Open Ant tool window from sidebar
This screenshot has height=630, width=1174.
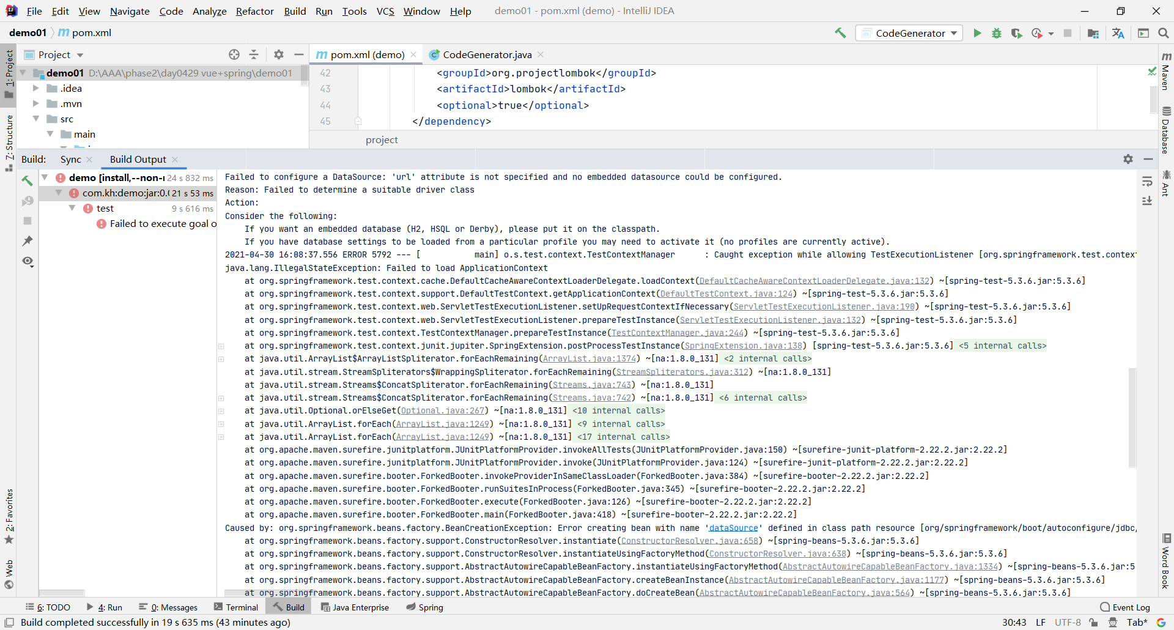[1166, 182]
